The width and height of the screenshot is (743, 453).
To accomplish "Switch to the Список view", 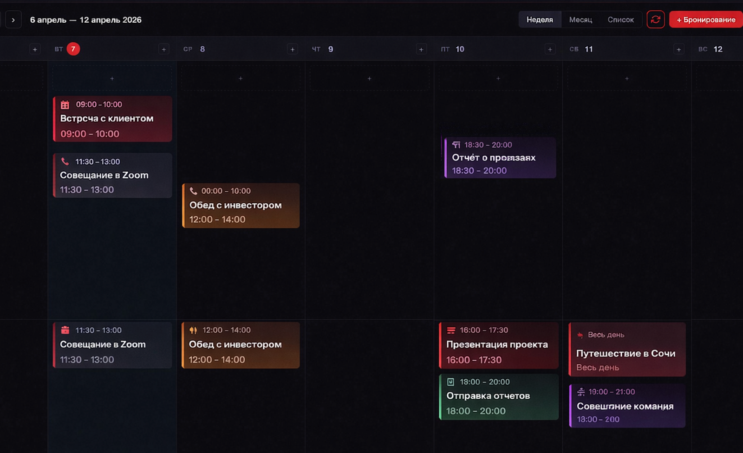I will click(x=621, y=19).
